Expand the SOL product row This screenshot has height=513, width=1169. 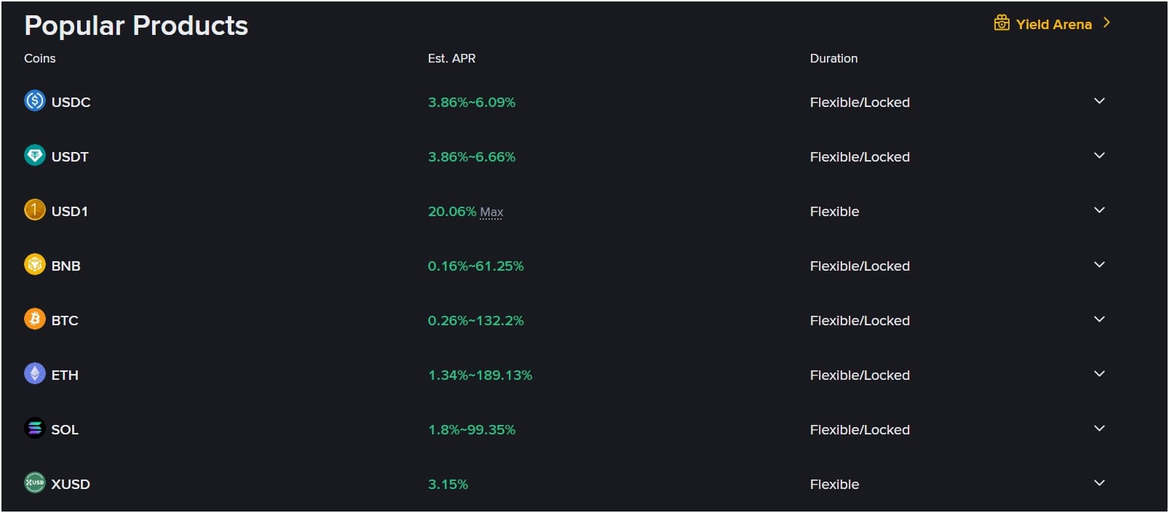pyautogui.click(x=1099, y=429)
